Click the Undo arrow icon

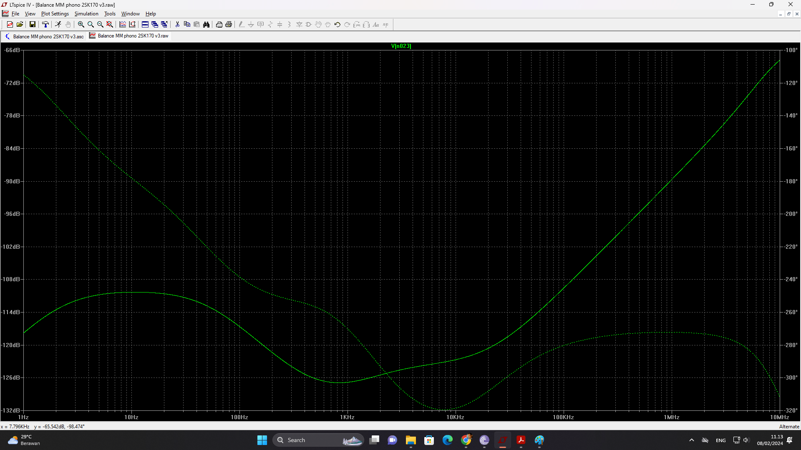(338, 25)
